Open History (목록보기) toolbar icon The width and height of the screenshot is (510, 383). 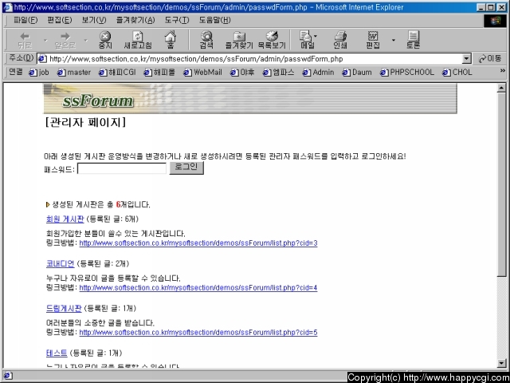pyautogui.click(x=272, y=40)
